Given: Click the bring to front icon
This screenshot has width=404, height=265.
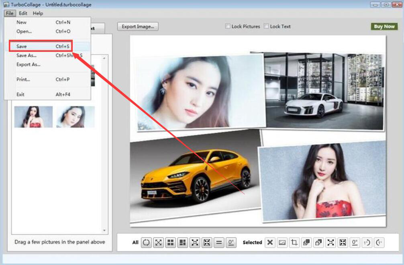Looking at the screenshot, I should click(x=306, y=243).
